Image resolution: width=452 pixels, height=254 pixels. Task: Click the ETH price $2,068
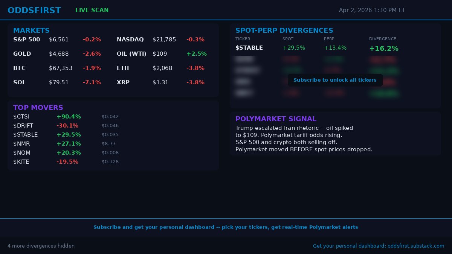pyautogui.click(x=162, y=68)
